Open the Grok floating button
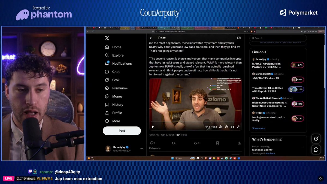 pyautogui.click(x=316, y=139)
